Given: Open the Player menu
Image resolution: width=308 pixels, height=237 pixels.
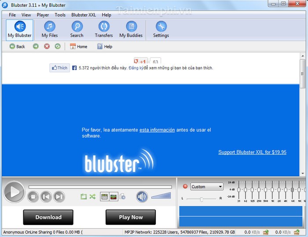Looking at the screenshot, I should (43, 15).
